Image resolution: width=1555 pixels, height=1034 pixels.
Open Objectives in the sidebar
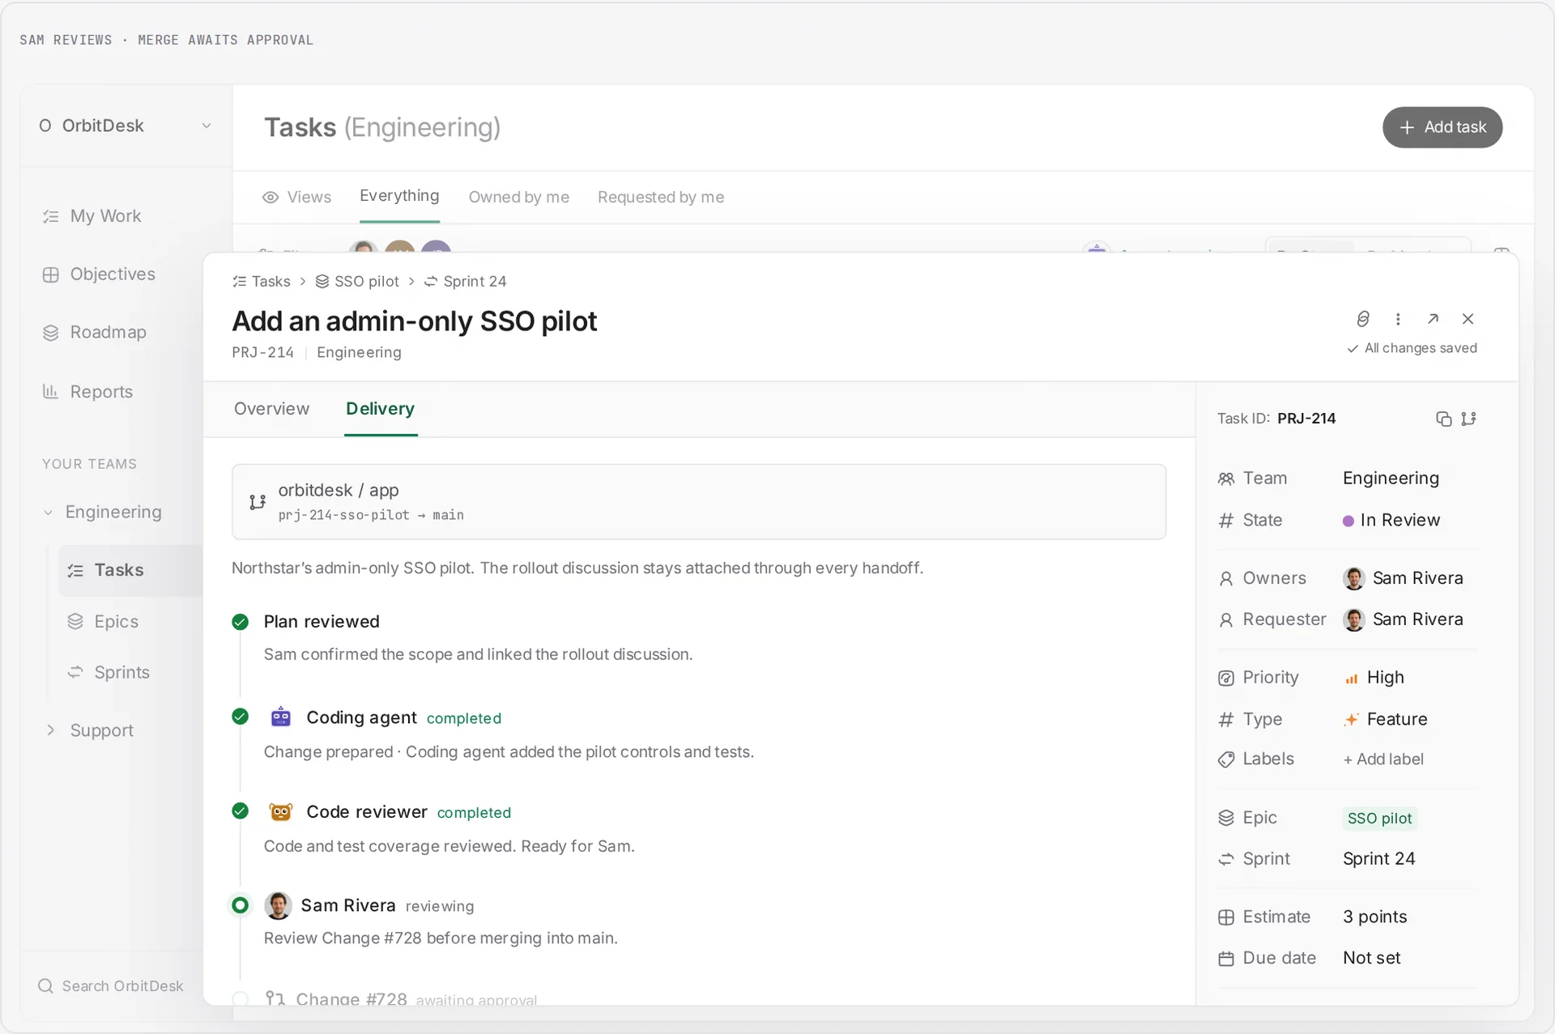click(98, 274)
